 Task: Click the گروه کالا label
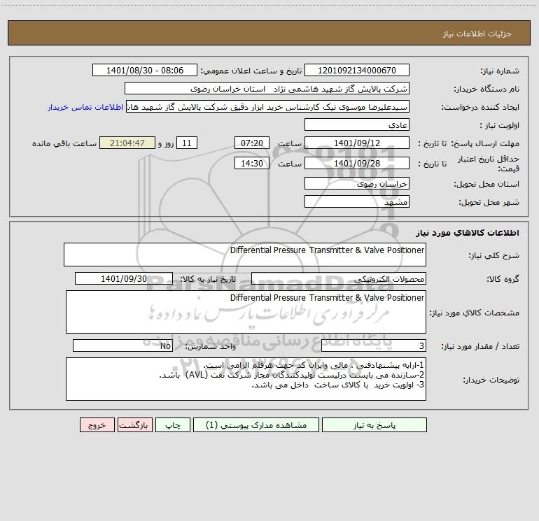click(x=503, y=279)
